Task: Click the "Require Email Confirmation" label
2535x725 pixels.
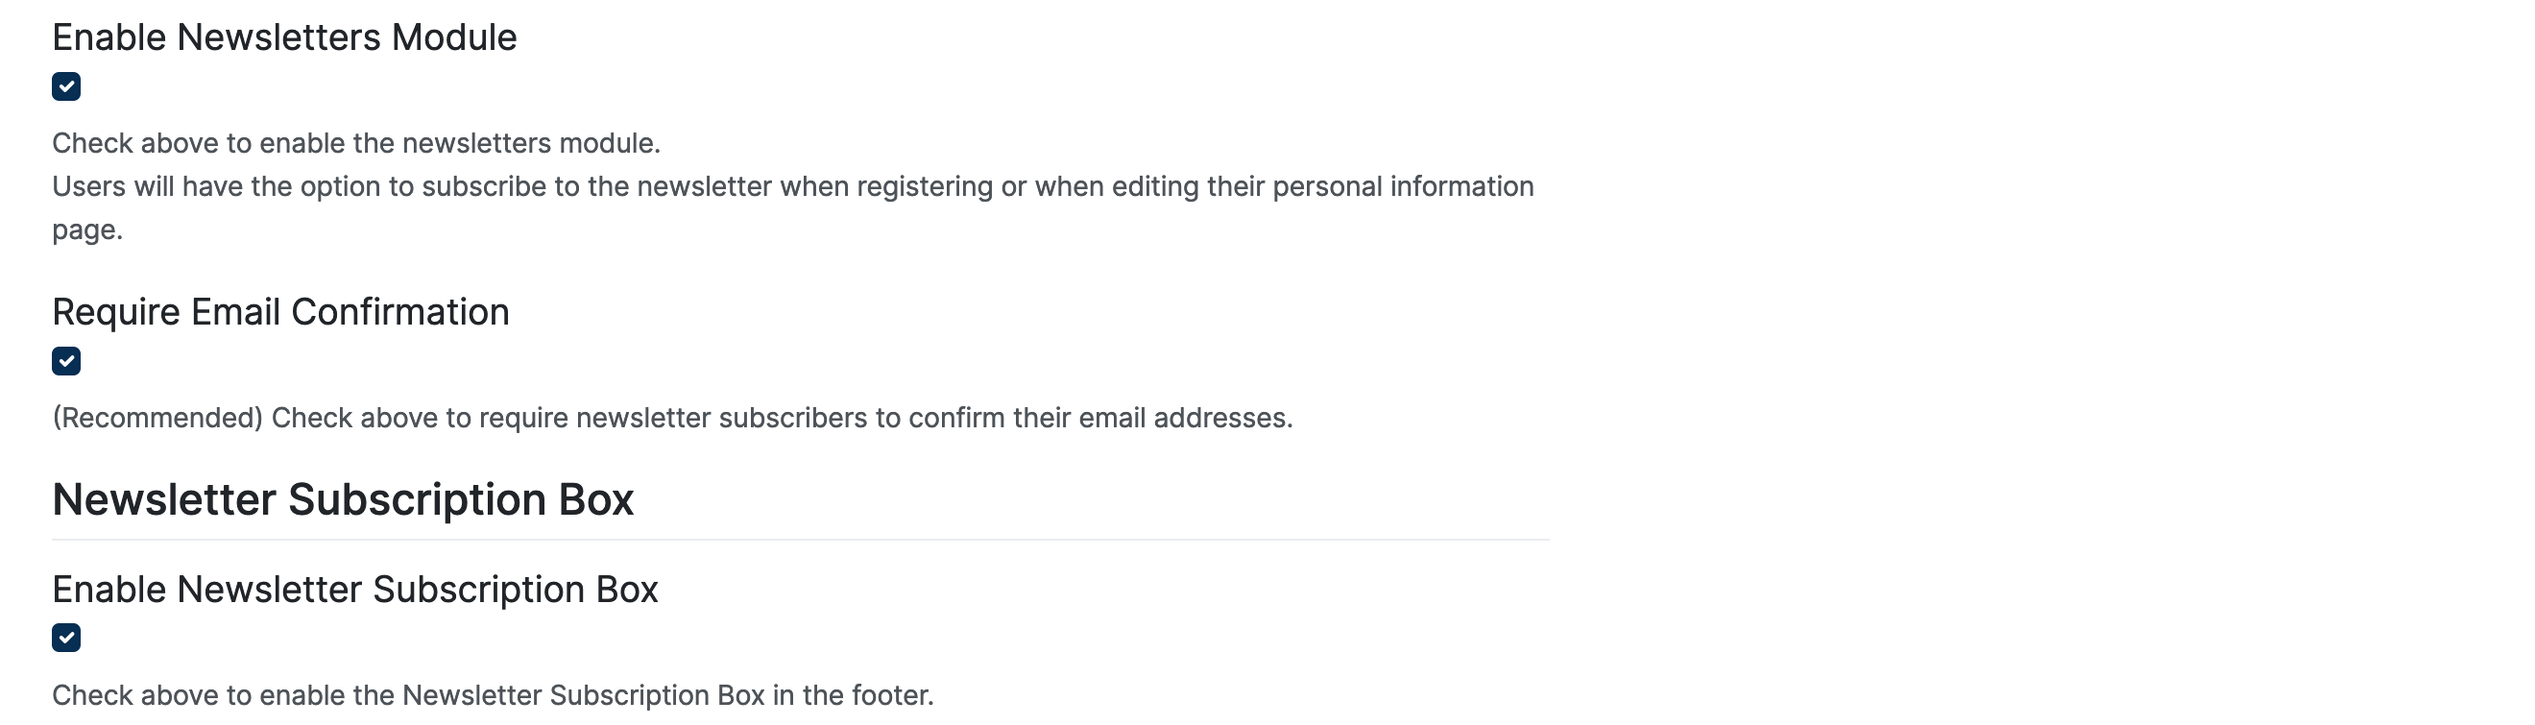Action: tap(280, 312)
